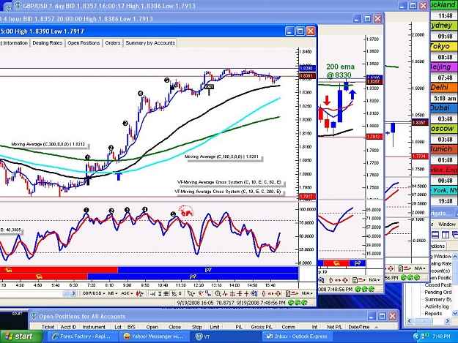
Task: Click template page icon in 1 day chart toolbar
Action: click(x=401, y=268)
